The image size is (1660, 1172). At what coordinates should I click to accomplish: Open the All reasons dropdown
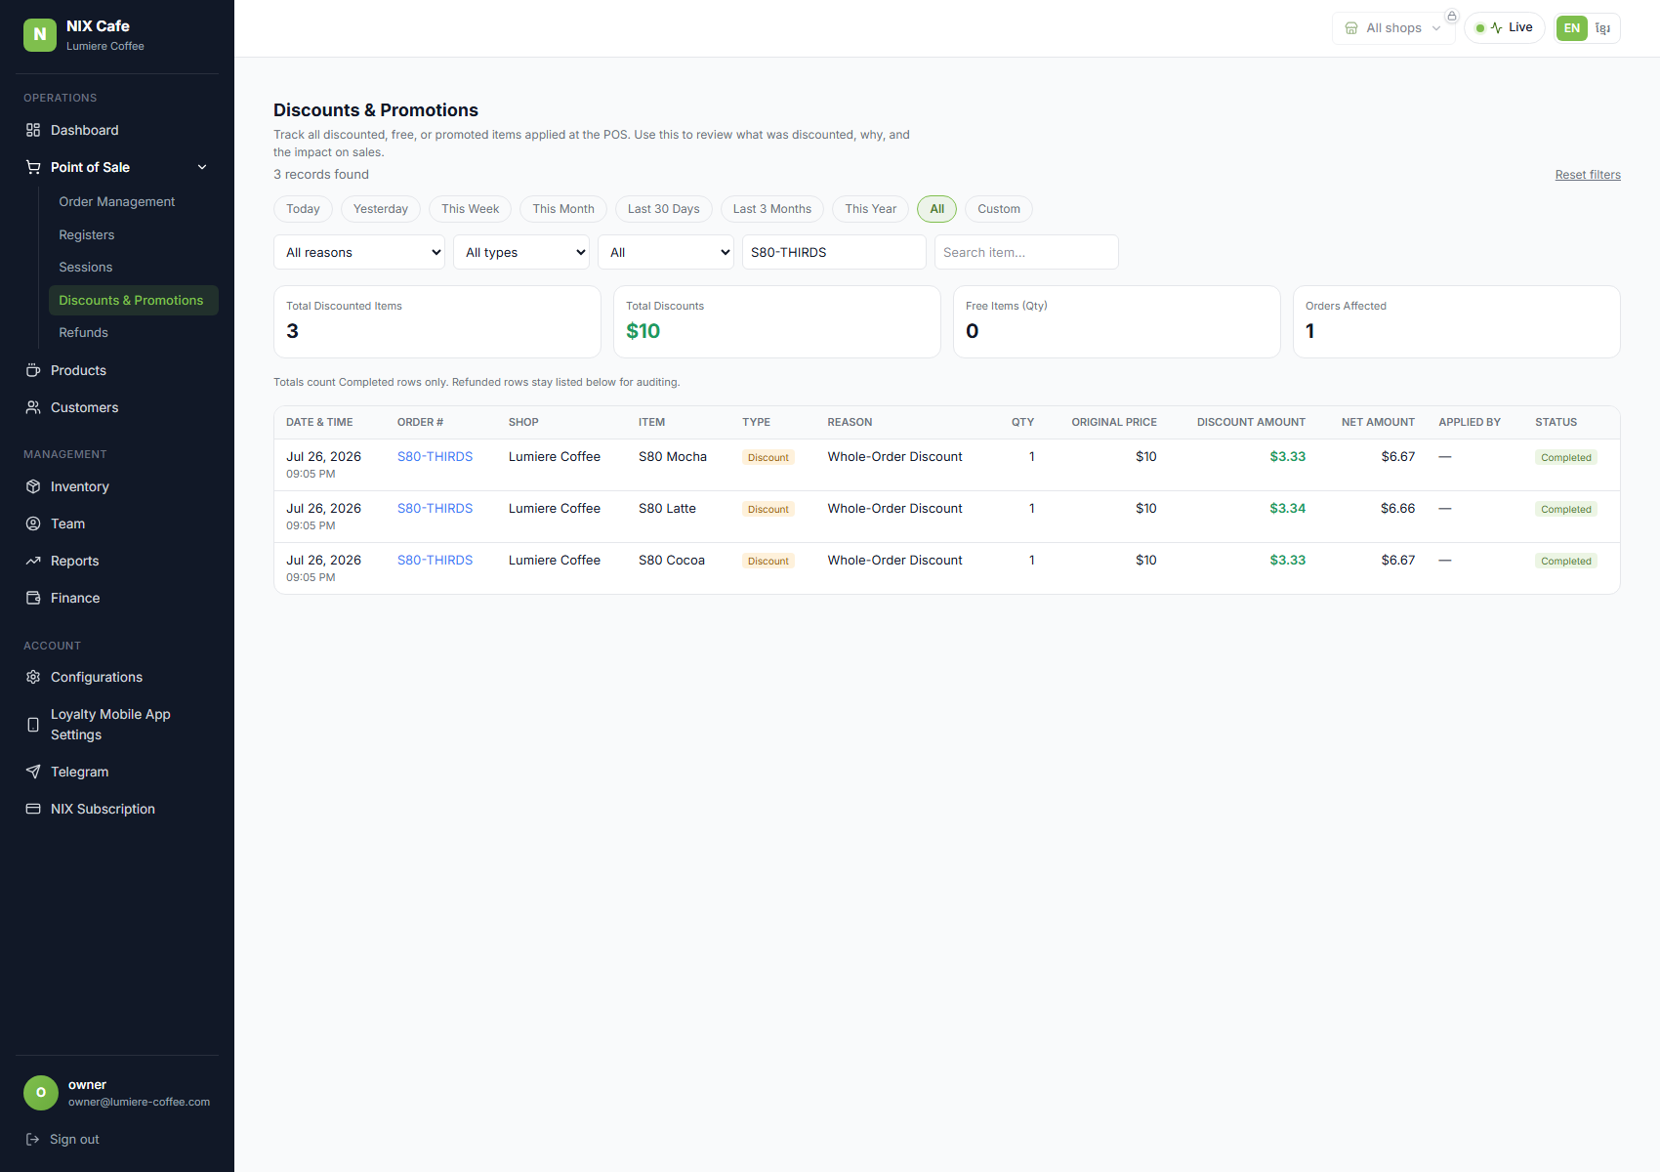click(359, 252)
